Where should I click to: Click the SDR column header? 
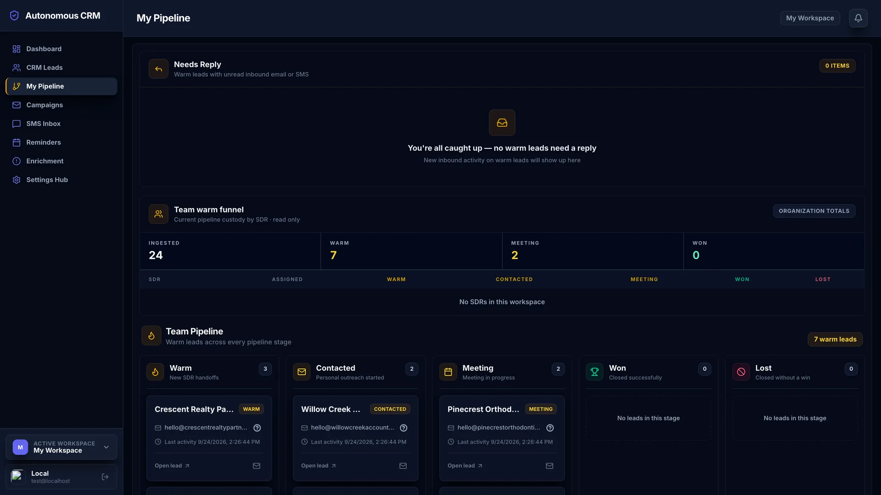click(155, 279)
